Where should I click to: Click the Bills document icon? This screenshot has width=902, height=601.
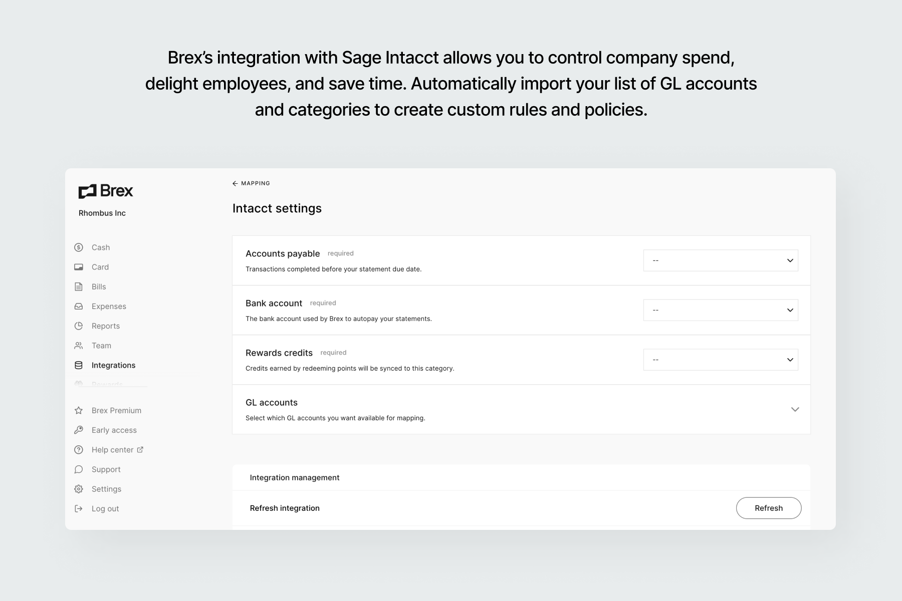tap(79, 286)
